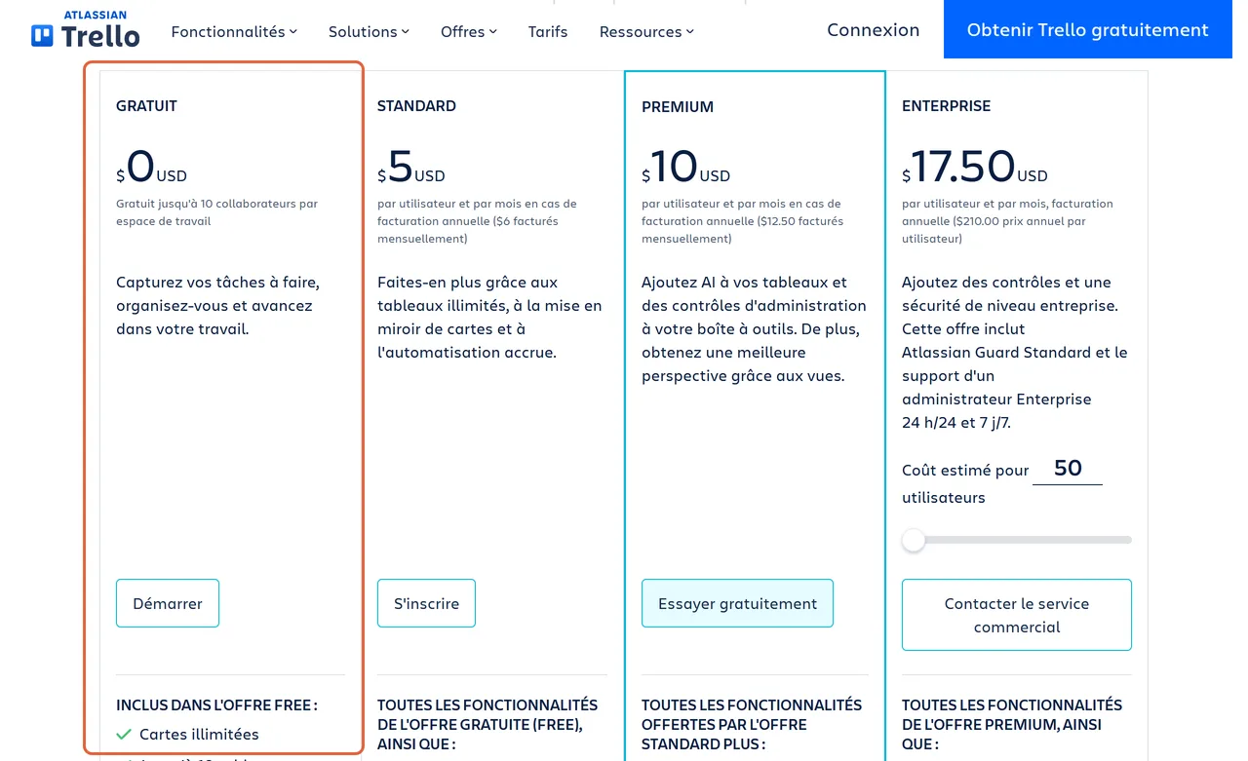Click the Démarrer button in Gratuit plan
The width and height of the screenshot is (1248, 761).
coord(168,603)
